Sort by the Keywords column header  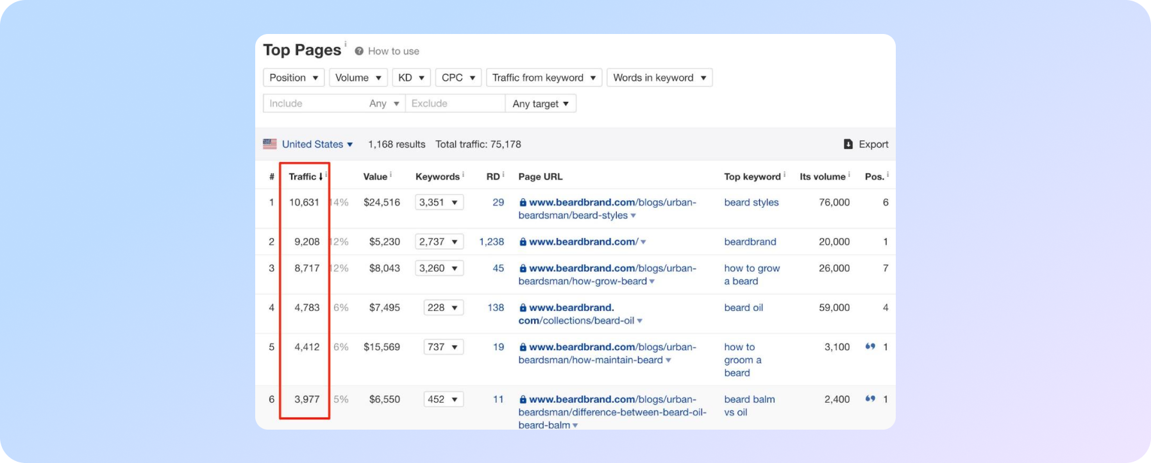[x=437, y=176]
